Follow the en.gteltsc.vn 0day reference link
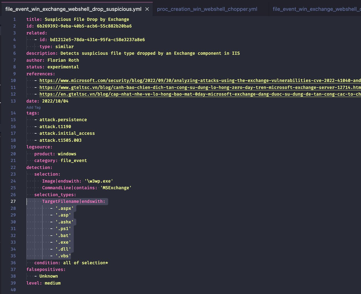Image resolution: width=361 pixels, height=294 pixels. pos(166,94)
